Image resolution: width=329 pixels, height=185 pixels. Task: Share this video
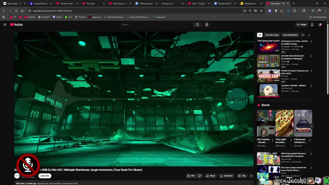[x=211, y=176]
